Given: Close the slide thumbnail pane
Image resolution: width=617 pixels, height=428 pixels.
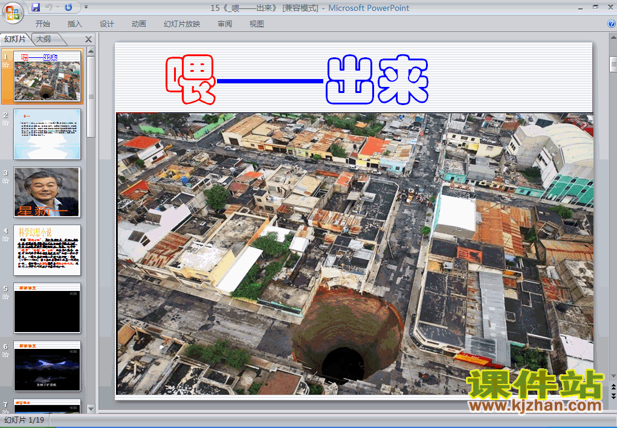Looking at the screenshot, I should coord(89,39).
